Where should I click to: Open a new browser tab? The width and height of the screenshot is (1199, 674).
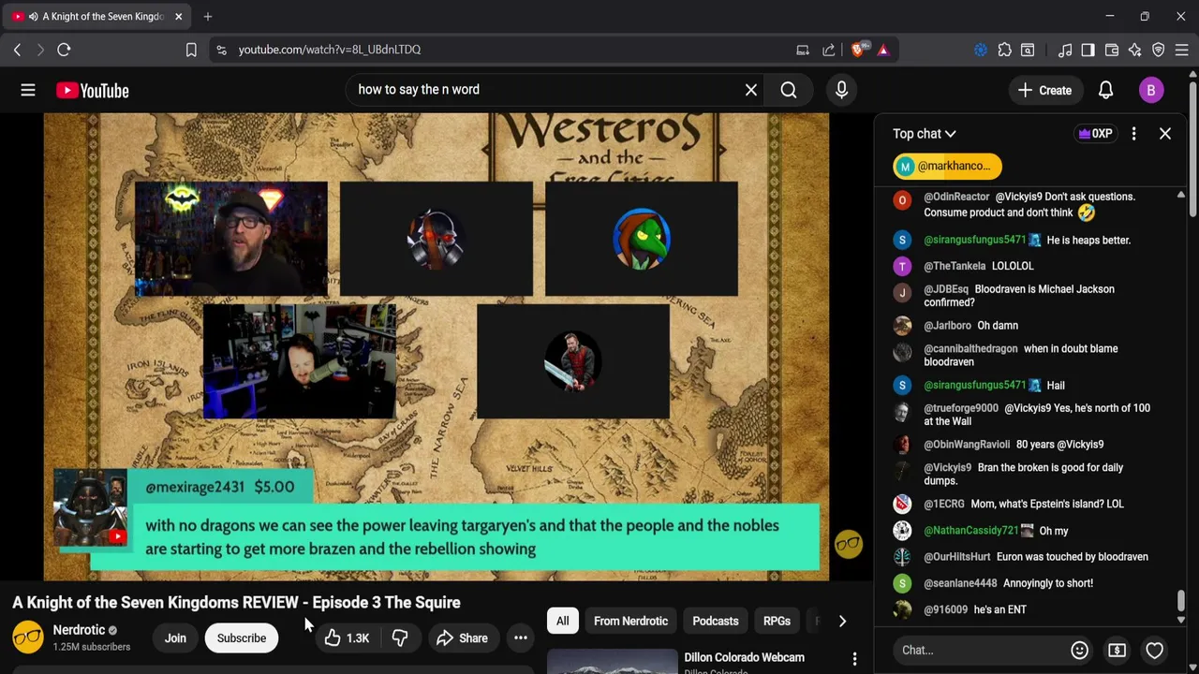click(x=208, y=16)
